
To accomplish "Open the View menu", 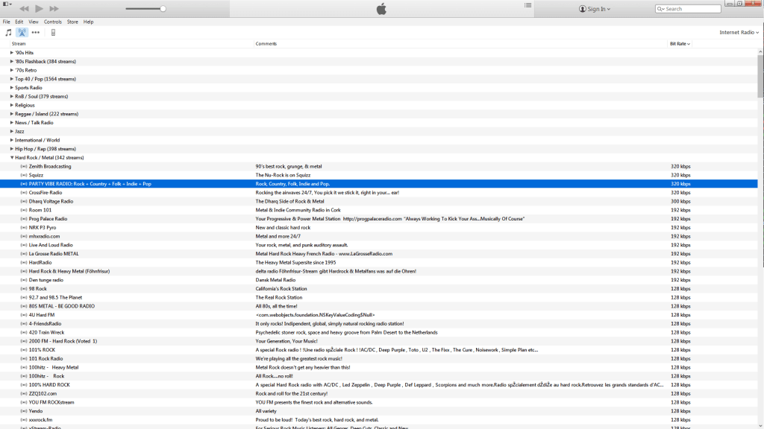I will tap(33, 22).
